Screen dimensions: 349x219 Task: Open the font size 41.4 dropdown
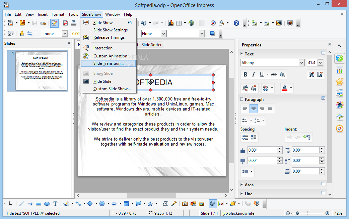[x=320, y=63]
